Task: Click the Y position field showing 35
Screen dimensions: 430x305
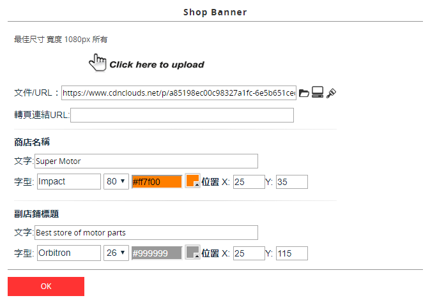Action: 291,182
